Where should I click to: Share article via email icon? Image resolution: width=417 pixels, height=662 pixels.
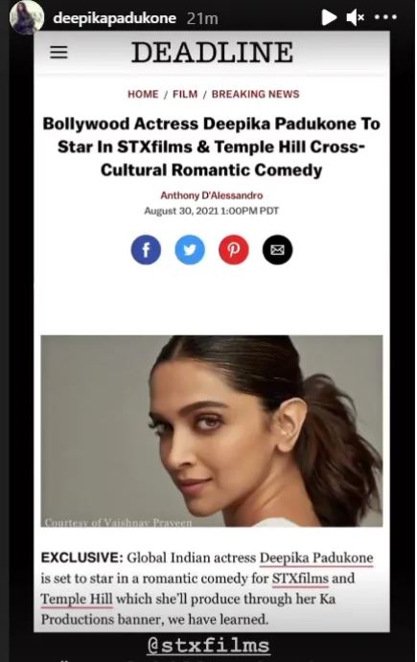coord(277,250)
